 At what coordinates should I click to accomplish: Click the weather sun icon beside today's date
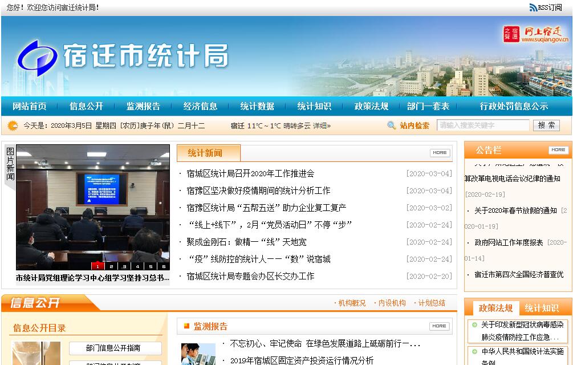[x=13, y=125]
